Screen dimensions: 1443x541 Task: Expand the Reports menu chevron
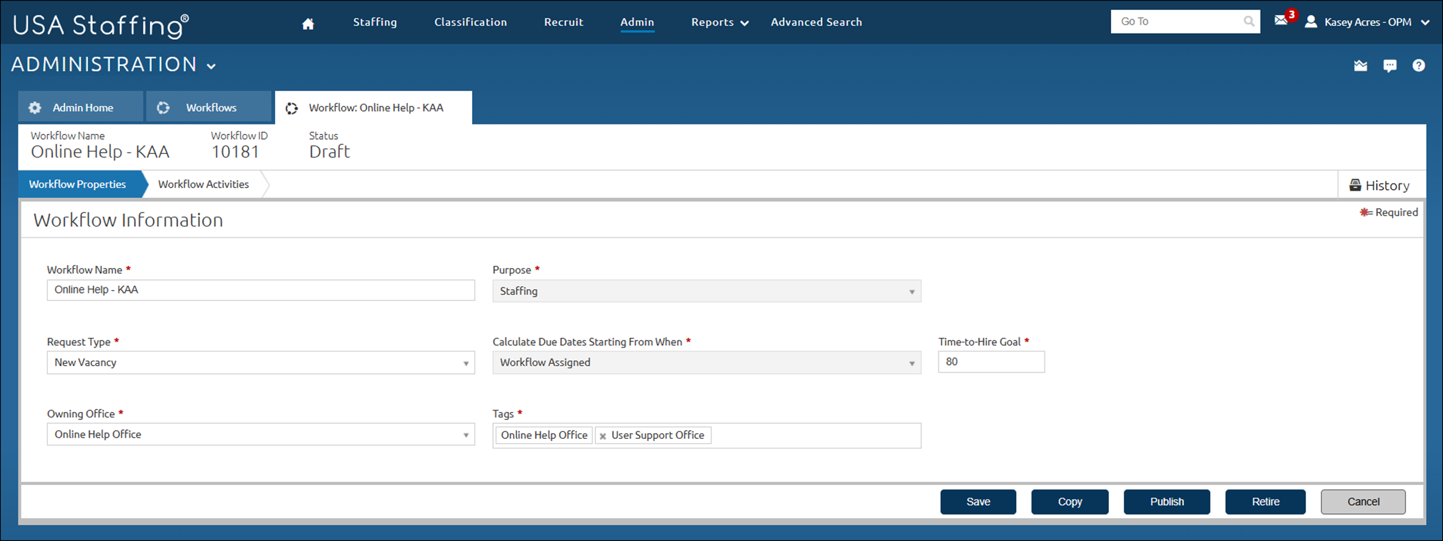click(x=744, y=22)
